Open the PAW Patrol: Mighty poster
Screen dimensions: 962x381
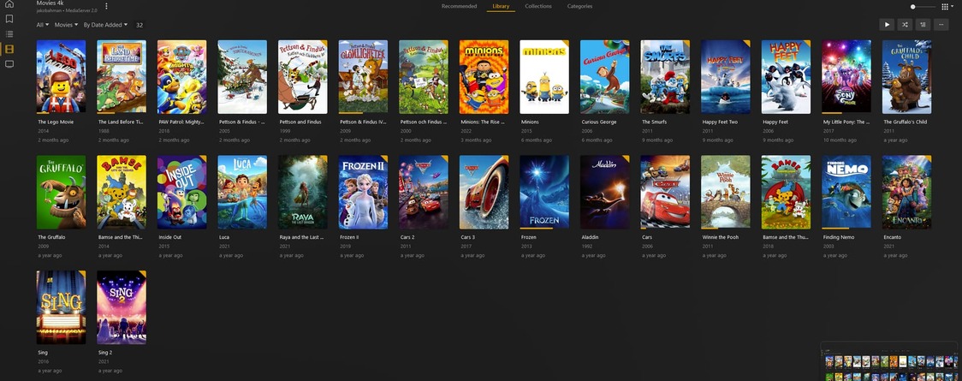point(181,77)
